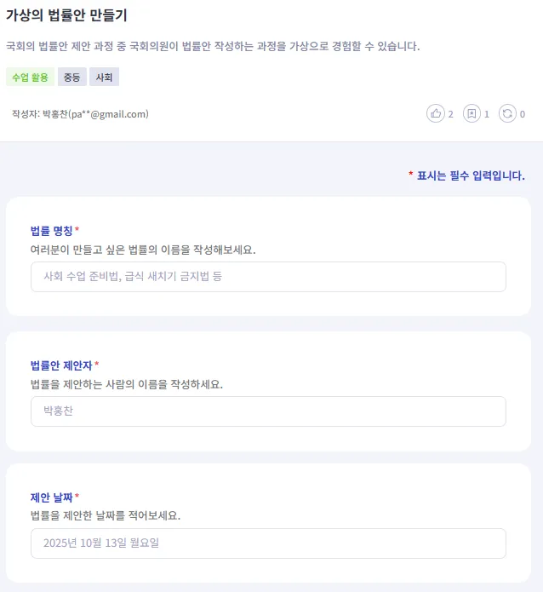This screenshot has width=543, height=592.
Task: Click the bookmark count number 1
Action: (487, 114)
